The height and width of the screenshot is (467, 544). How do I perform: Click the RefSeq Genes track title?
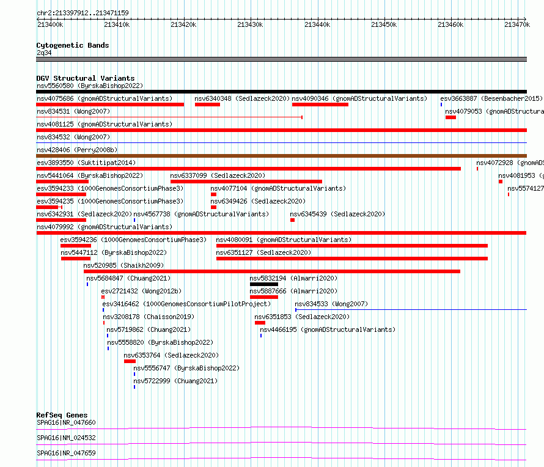pos(62,415)
